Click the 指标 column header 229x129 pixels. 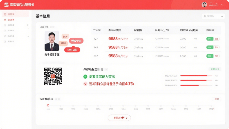115,30
